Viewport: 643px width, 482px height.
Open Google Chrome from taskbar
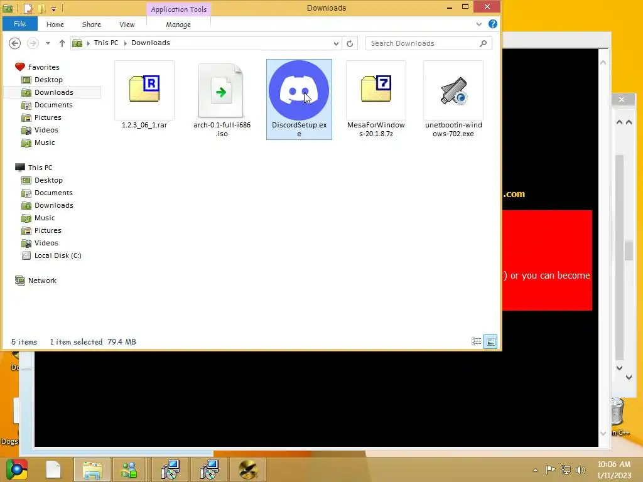16,469
